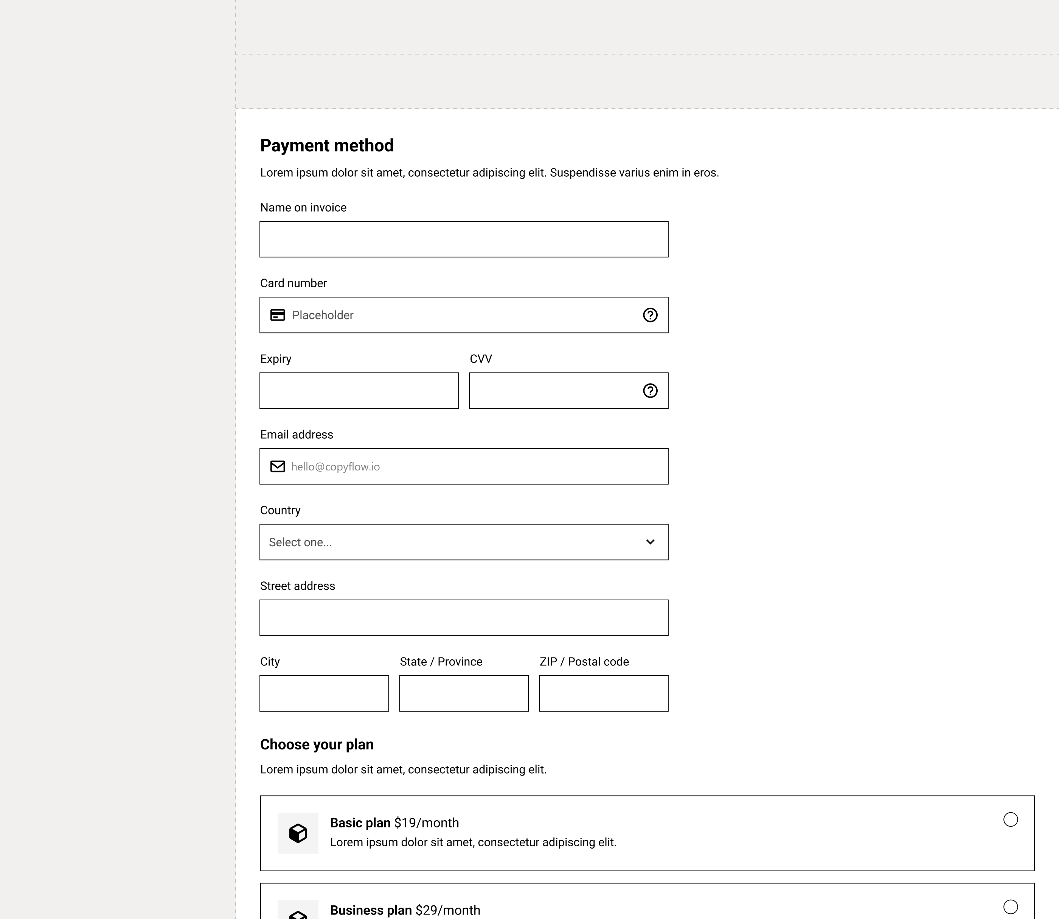Click the Email address label

pyautogui.click(x=297, y=435)
